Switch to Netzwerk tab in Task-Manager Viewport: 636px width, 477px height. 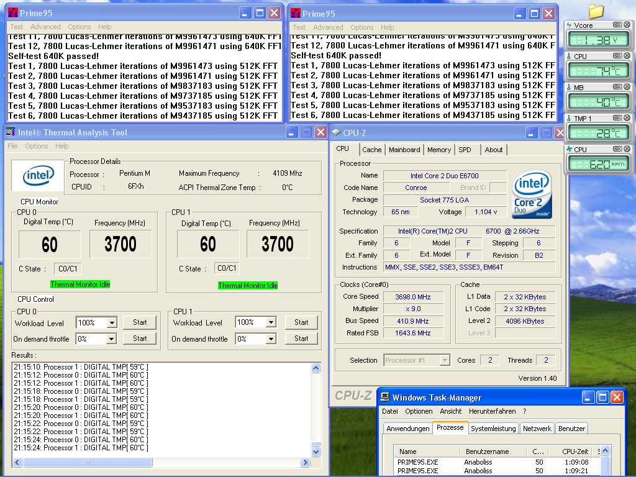point(537,429)
